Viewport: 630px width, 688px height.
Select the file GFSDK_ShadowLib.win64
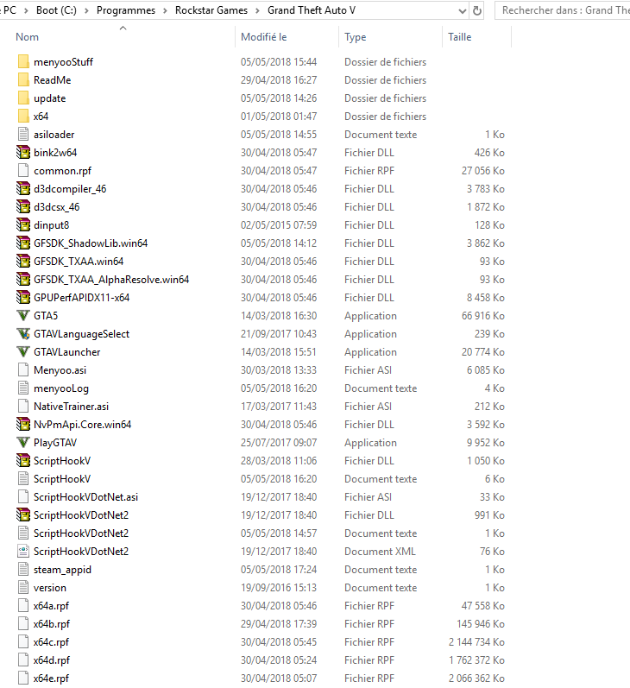[x=91, y=243]
